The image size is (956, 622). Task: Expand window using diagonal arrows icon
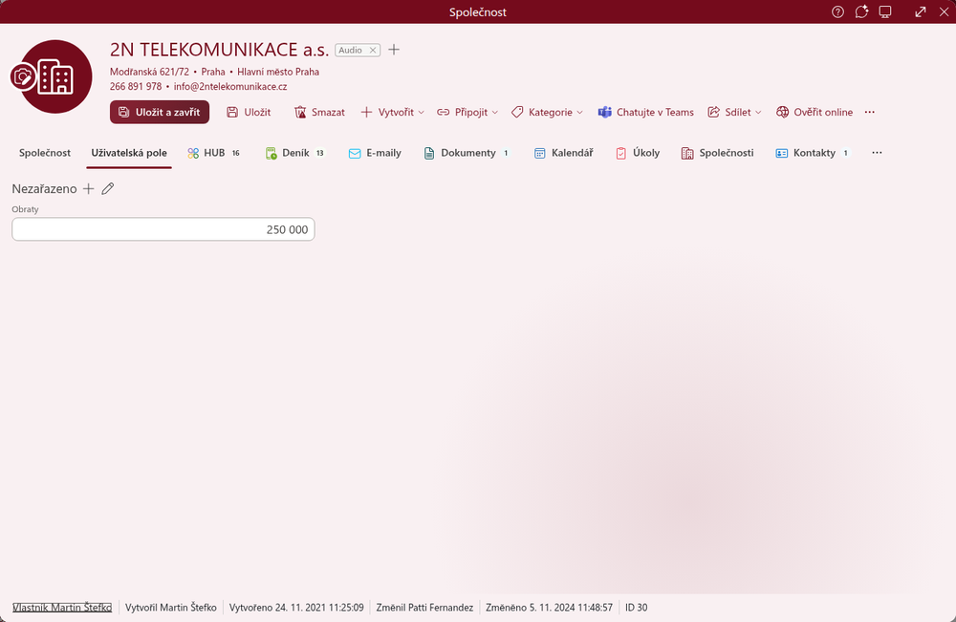click(x=921, y=12)
